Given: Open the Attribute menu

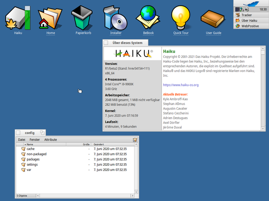Looking at the screenshot, I should [50, 140].
